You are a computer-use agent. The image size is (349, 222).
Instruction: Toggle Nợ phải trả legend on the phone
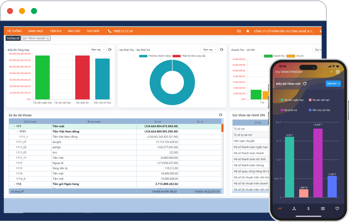(289, 110)
